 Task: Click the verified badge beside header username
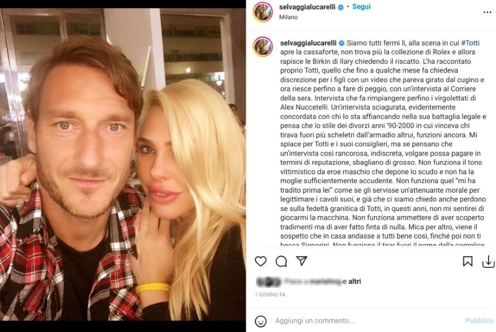coord(341,7)
